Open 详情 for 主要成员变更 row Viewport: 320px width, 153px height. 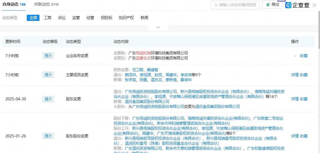295,75
